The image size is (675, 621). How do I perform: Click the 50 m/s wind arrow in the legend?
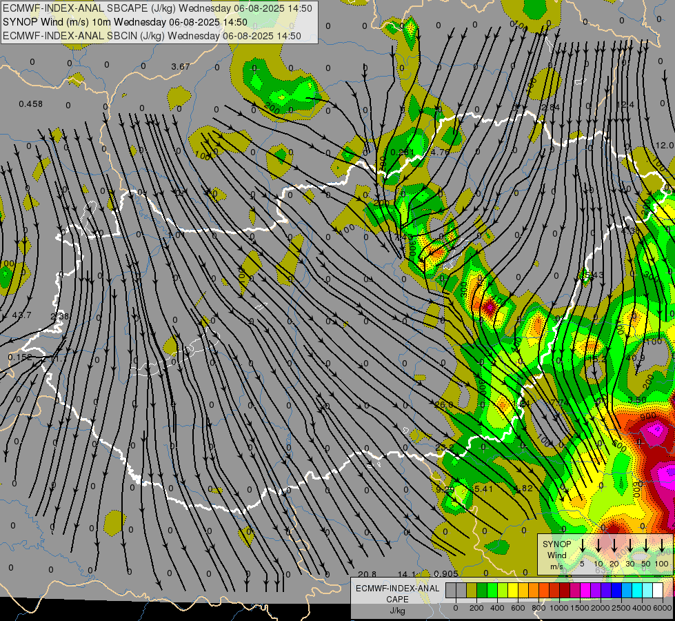[646, 546]
